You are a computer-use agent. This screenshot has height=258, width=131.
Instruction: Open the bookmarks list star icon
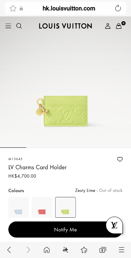(x=84, y=250)
